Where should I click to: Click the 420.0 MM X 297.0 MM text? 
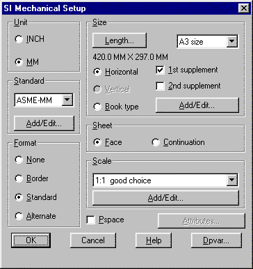131,57
